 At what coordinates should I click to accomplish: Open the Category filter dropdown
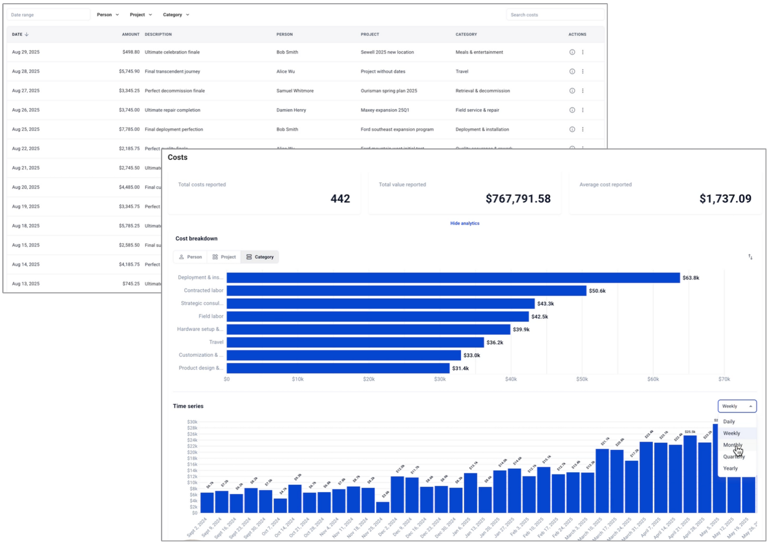click(x=175, y=14)
